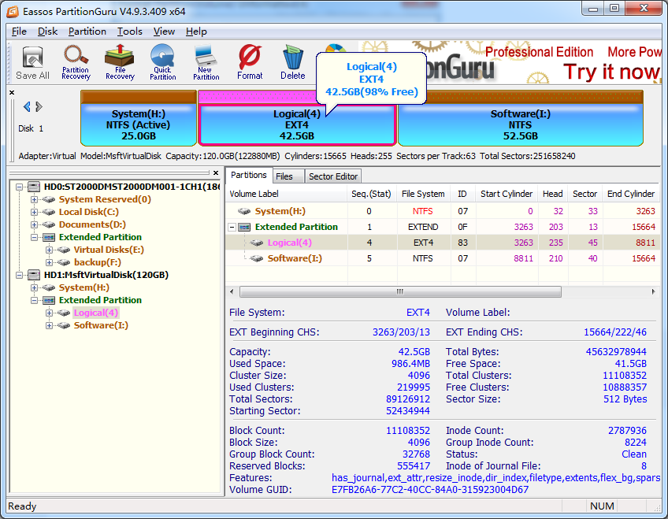Go to next disk with right arrow
Viewport: 668px width, 519px height.
point(39,106)
